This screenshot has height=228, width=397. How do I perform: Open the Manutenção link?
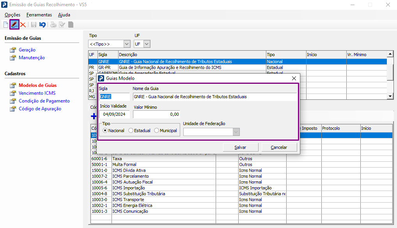(32, 58)
